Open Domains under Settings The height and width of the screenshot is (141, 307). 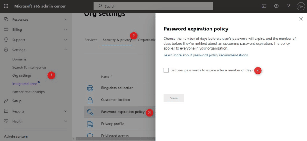(x=19, y=59)
